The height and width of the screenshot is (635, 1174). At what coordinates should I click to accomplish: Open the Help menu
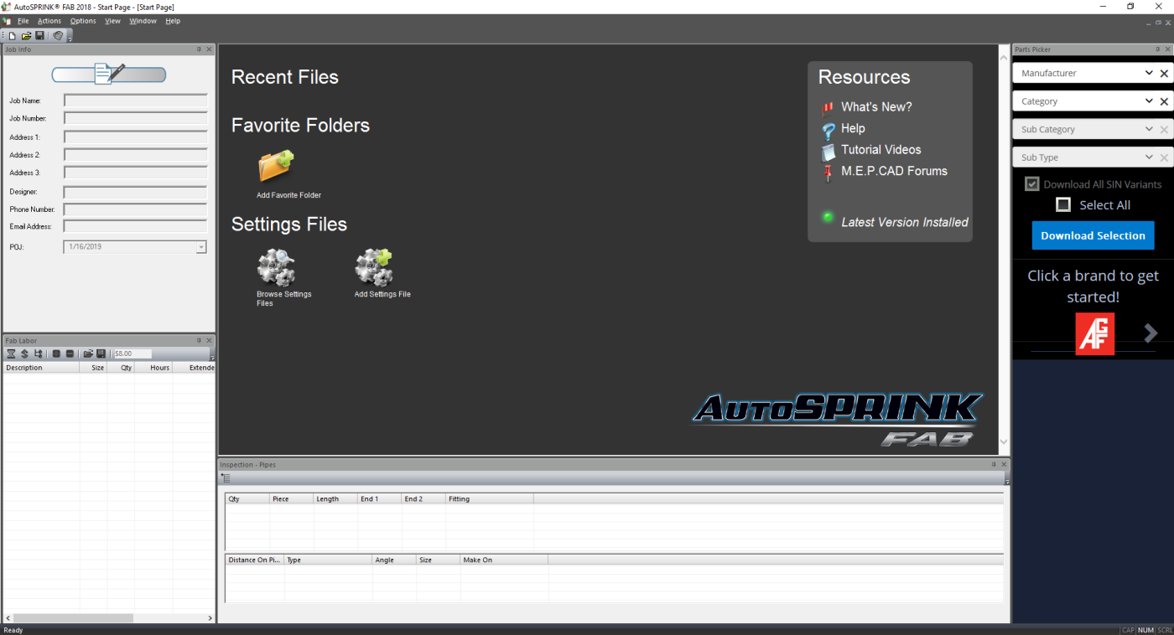tap(173, 21)
